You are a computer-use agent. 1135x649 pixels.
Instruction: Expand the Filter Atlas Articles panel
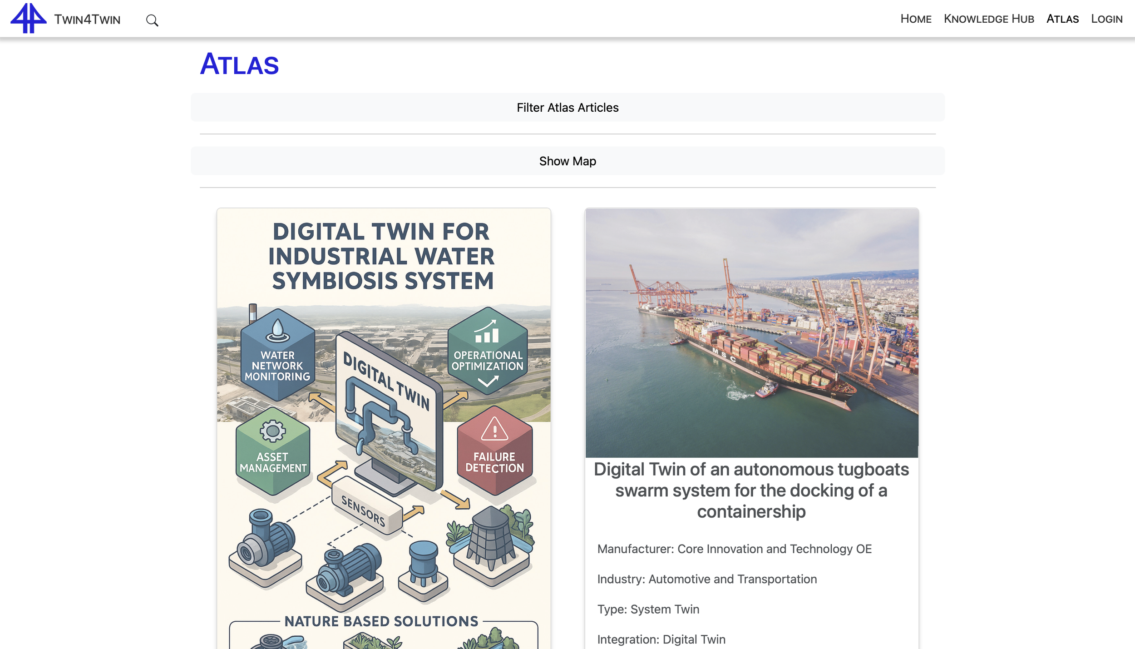567,108
